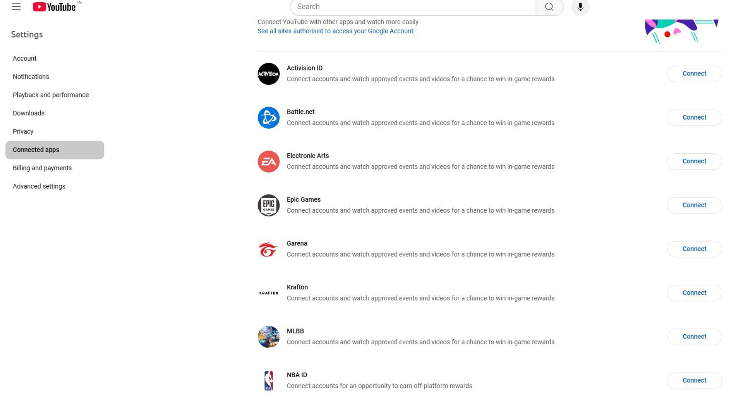Click the voice search microphone icon

pyautogui.click(x=580, y=7)
